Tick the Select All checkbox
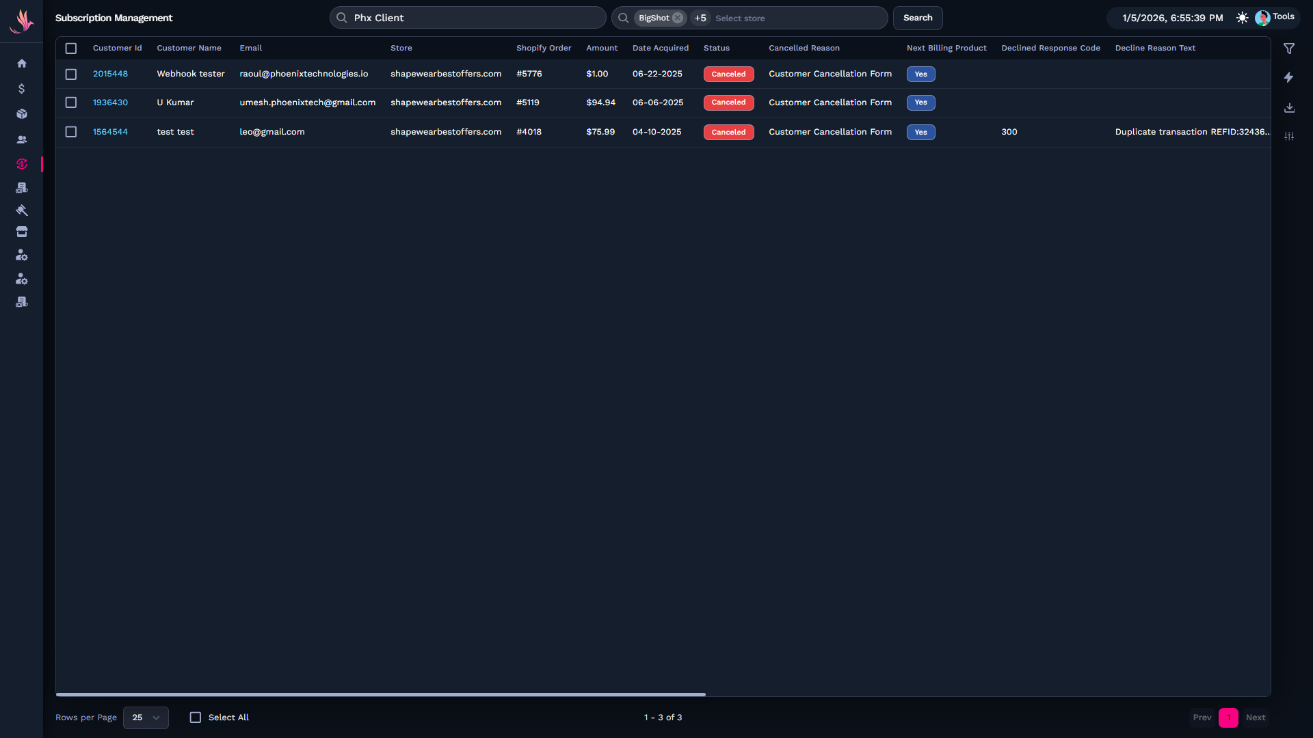Screen dimensions: 1313x738 coord(196,717)
